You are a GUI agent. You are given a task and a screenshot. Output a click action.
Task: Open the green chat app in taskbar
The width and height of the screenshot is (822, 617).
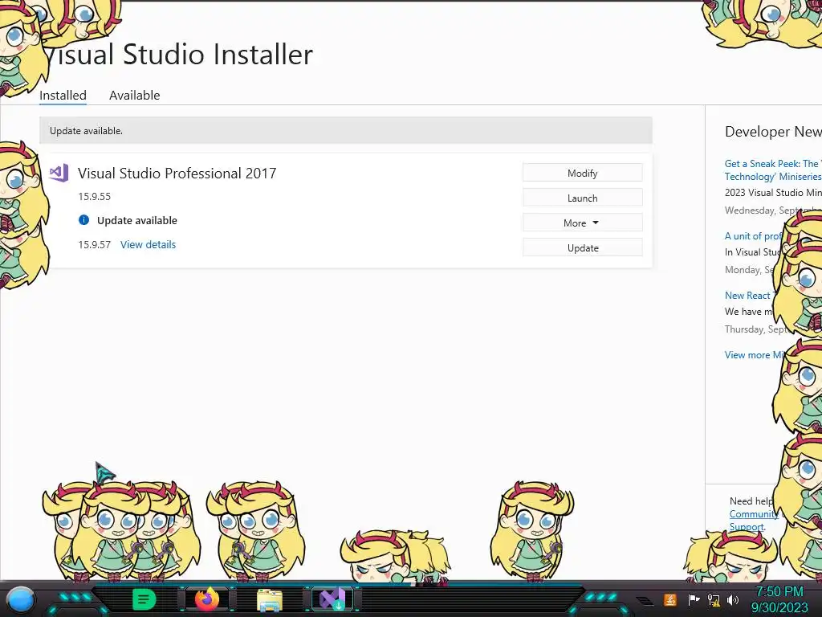(144, 599)
